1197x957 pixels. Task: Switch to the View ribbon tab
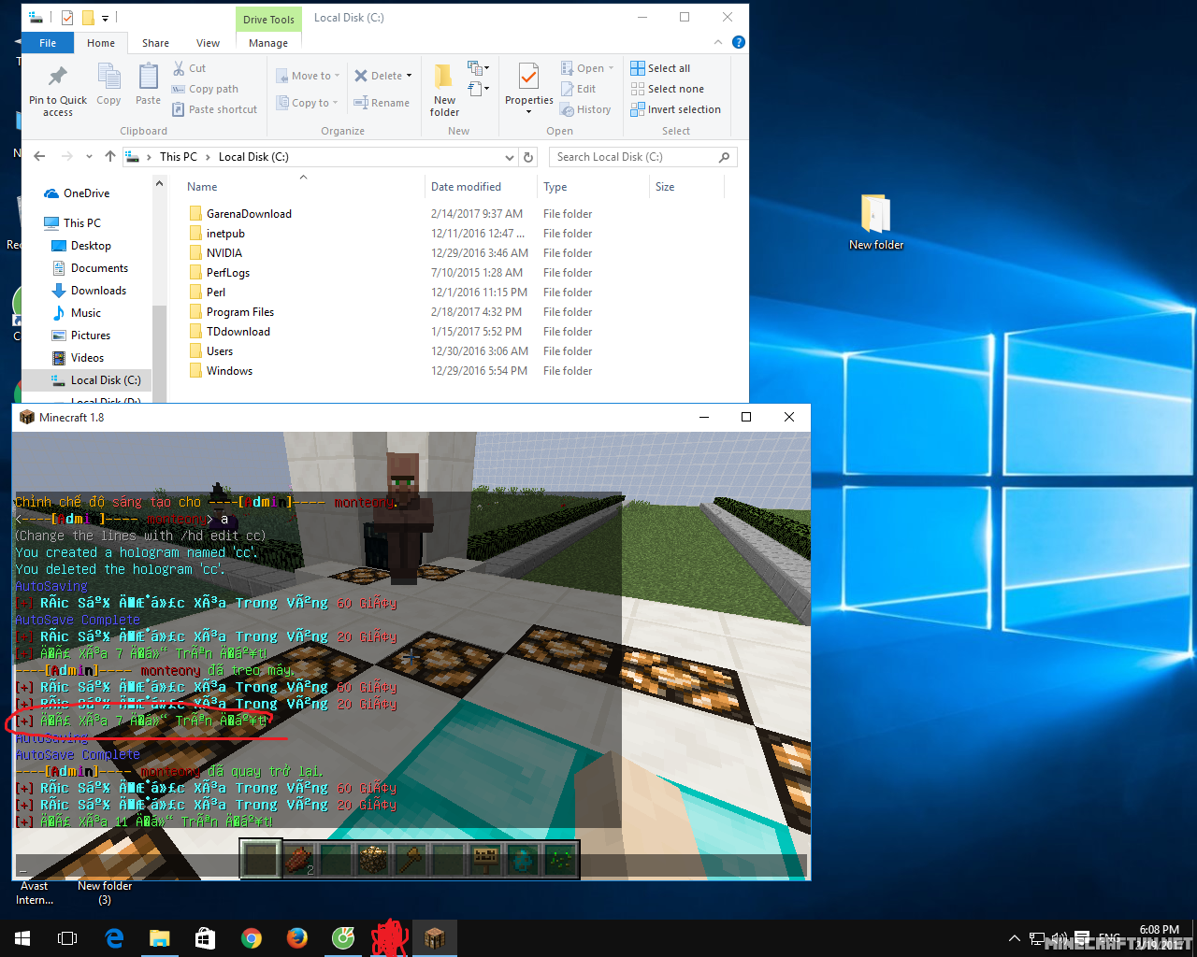click(x=208, y=43)
